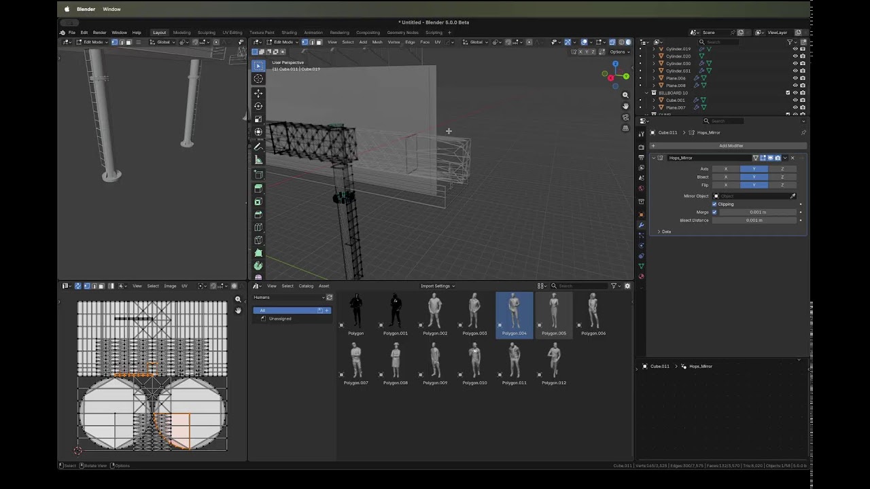This screenshot has height=489, width=870.
Task: Activate the Rotate tool
Action: [x=258, y=106]
